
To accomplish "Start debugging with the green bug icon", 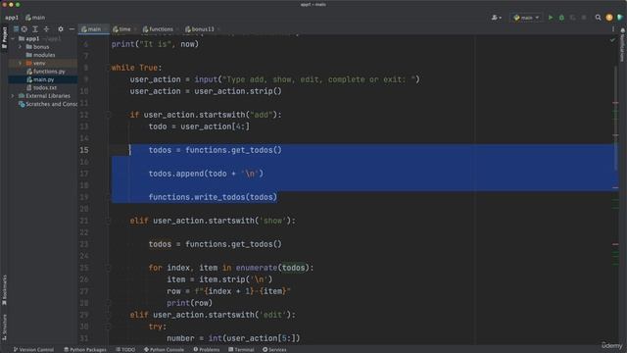I will coord(561,18).
